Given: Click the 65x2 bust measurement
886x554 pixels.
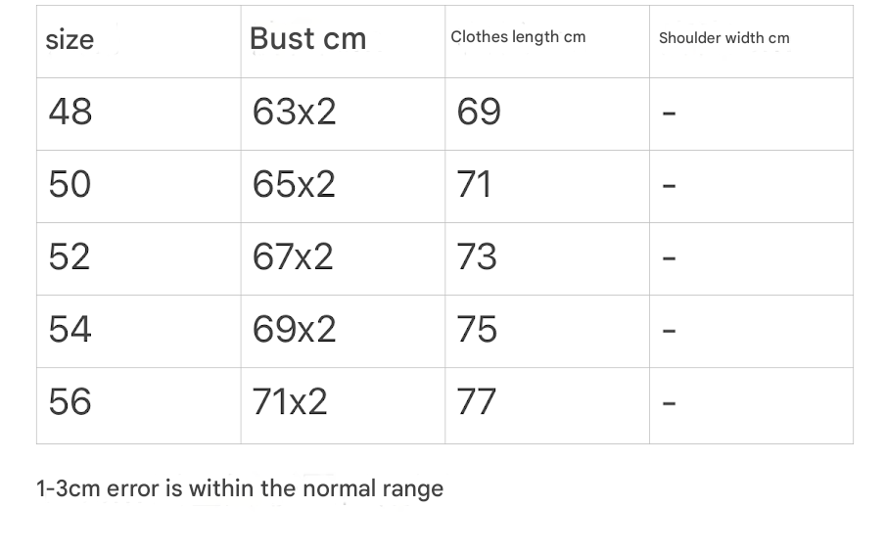Looking at the screenshot, I should pos(294,184).
